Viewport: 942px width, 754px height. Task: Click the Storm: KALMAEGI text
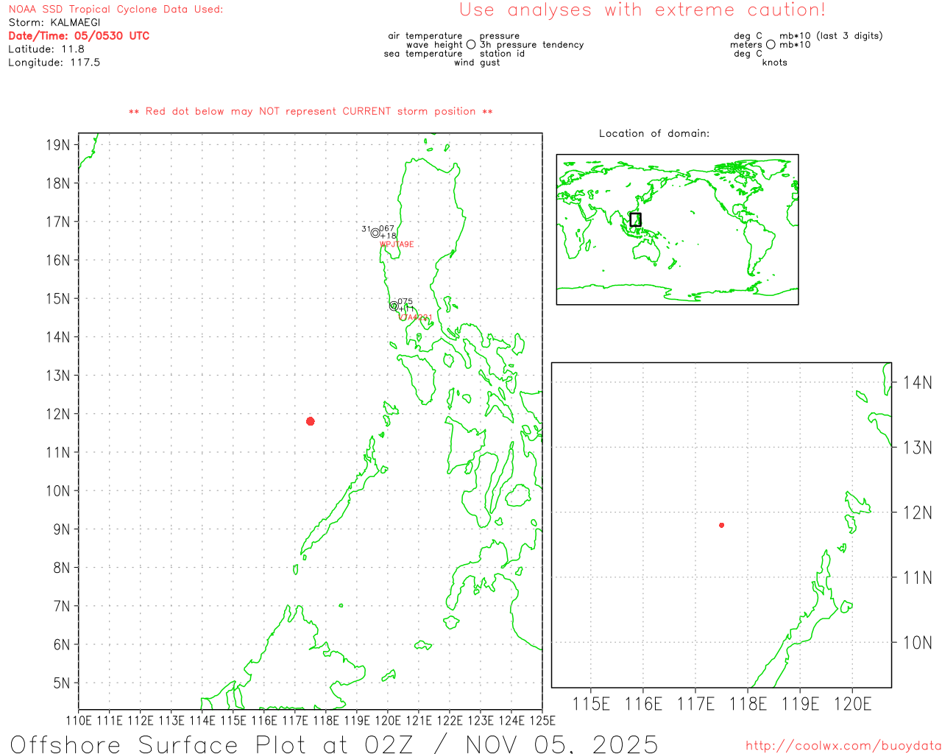point(54,22)
